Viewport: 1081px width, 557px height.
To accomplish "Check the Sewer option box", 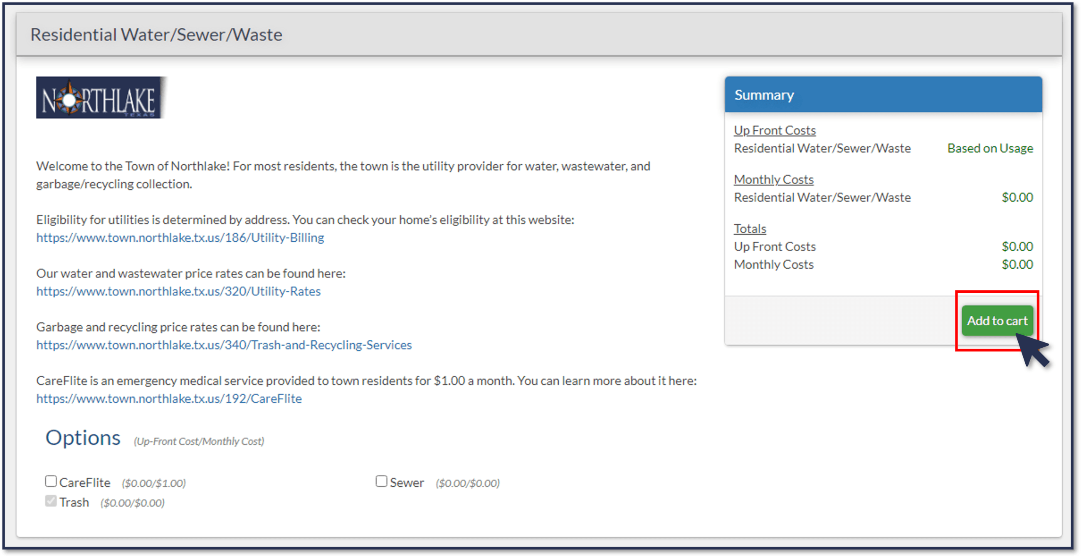I will pyautogui.click(x=381, y=481).
